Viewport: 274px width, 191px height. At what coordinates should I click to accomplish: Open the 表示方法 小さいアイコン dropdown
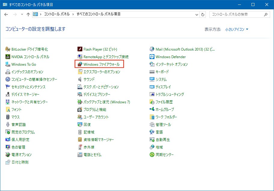(x=237, y=30)
